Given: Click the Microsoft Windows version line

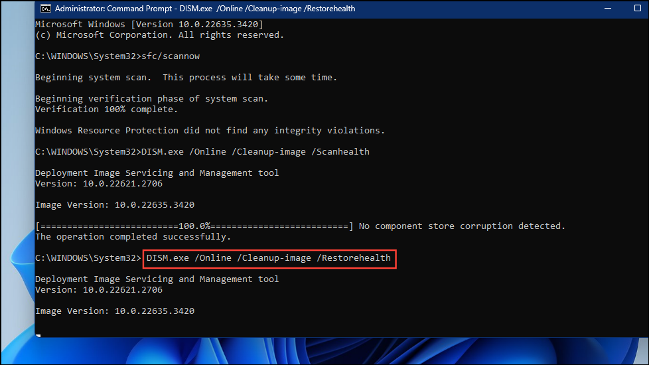Looking at the screenshot, I should (x=149, y=24).
